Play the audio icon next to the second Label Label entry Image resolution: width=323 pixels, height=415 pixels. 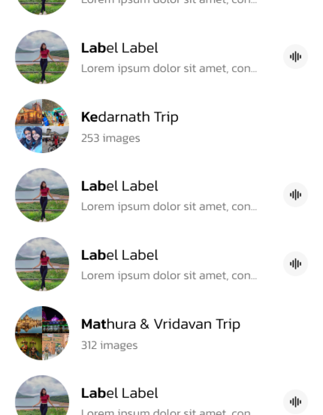[x=295, y=195]
